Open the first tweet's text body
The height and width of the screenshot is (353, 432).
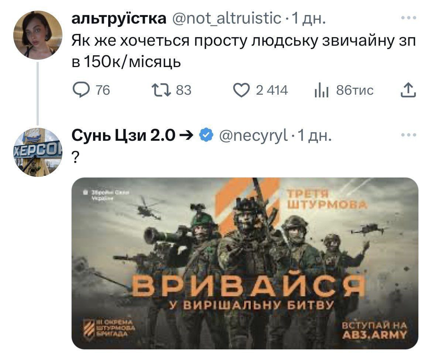(244, 52)
